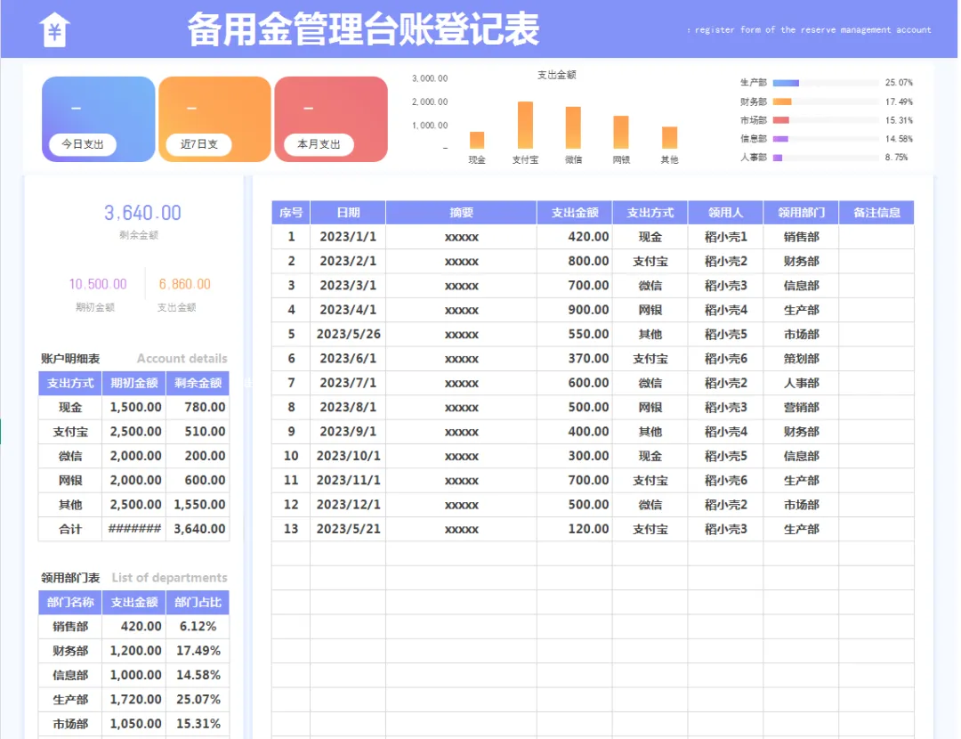
Task: Select the 近7日支 pill label
Action: [x=198, y=144]
